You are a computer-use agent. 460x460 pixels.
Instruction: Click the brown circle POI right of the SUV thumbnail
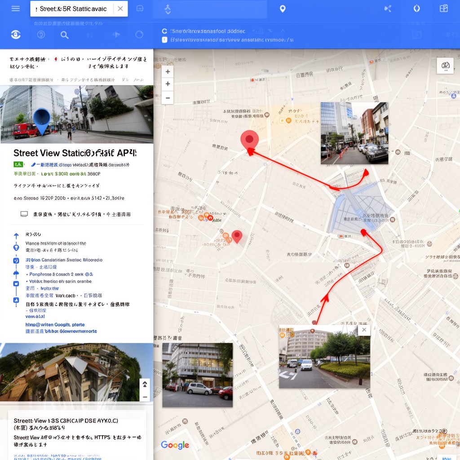(x=398, y=152)
